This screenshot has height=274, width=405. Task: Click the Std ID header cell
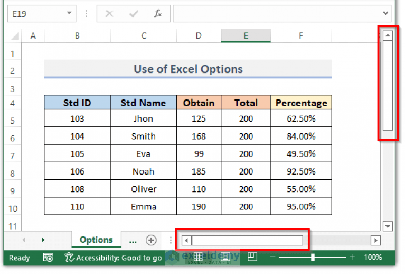tap(78, 103)
